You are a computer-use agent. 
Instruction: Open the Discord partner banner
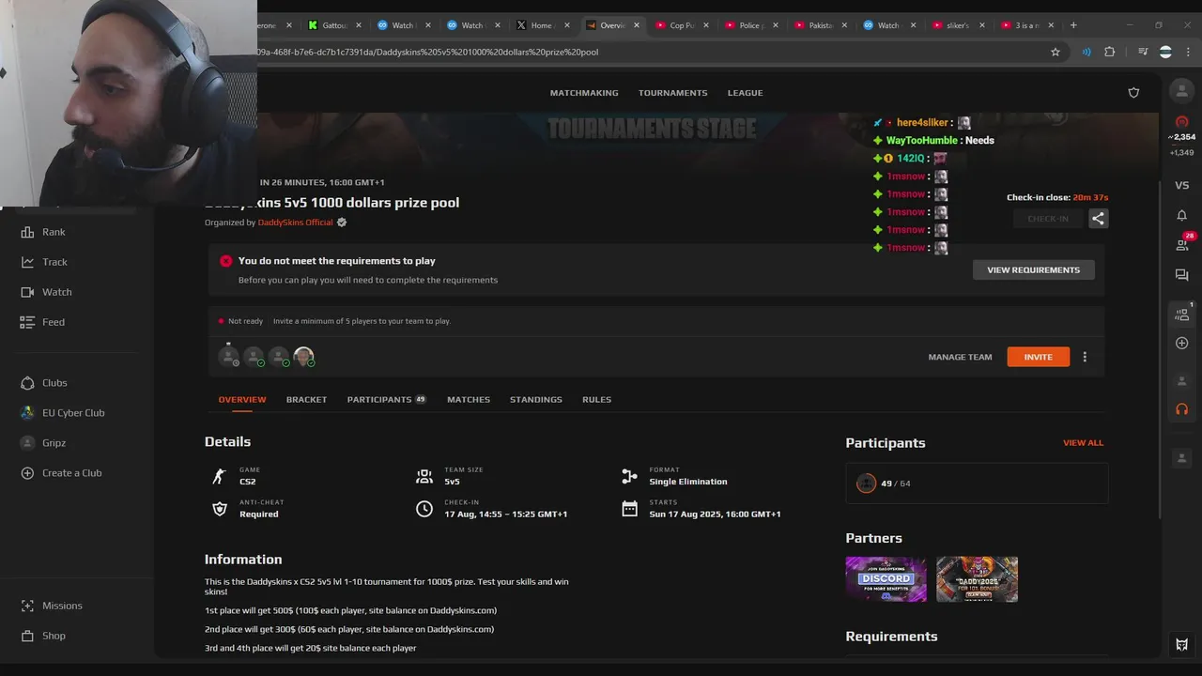coord(886,579)
